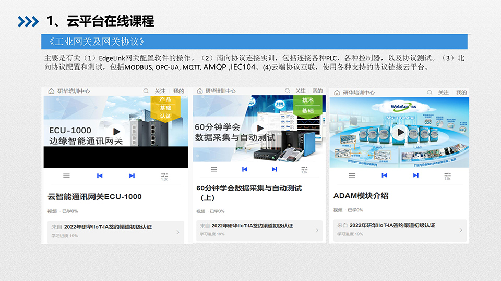
Task: Switch to the 关注 tab in the ADAM panel
Action: click(443, 93)
